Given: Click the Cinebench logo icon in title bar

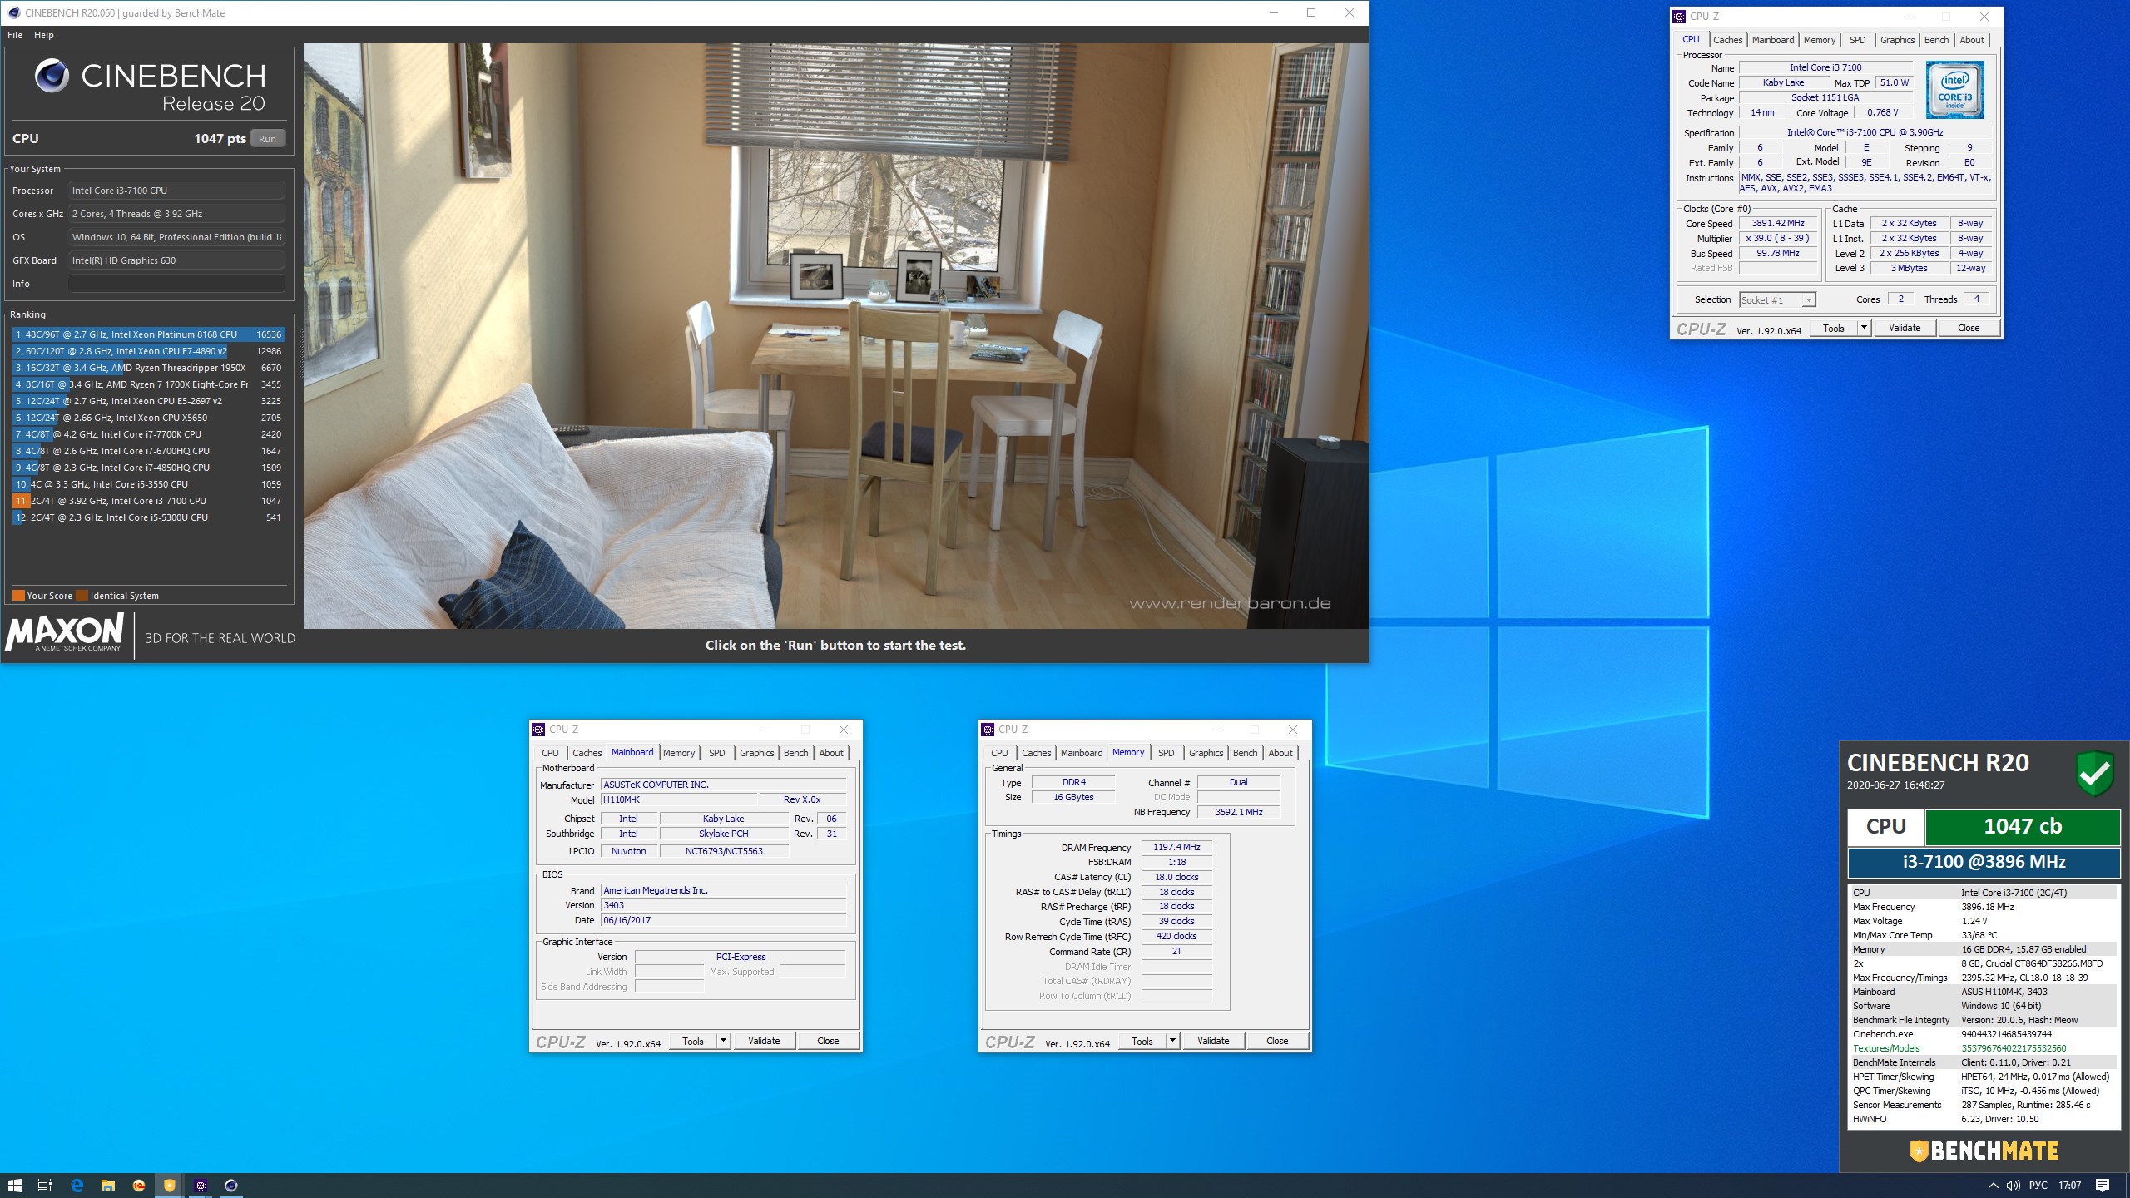Looking at the screenshot, I should coord(13,12).
